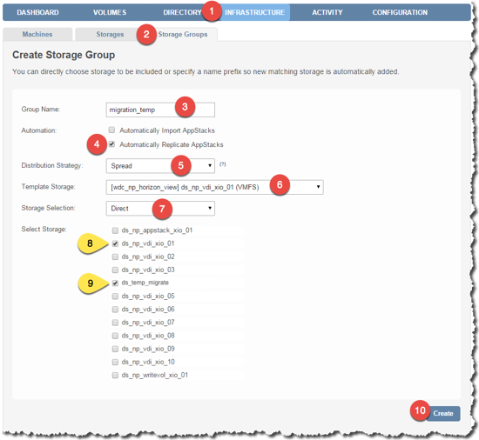Open the CONFIGURATION menu

point(400,12)
